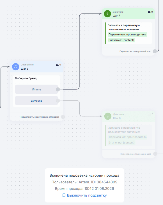163x205 pixels.
Task: Click the bookmark icon beside Выключить подсветку
Action: [x=64, y=195]
